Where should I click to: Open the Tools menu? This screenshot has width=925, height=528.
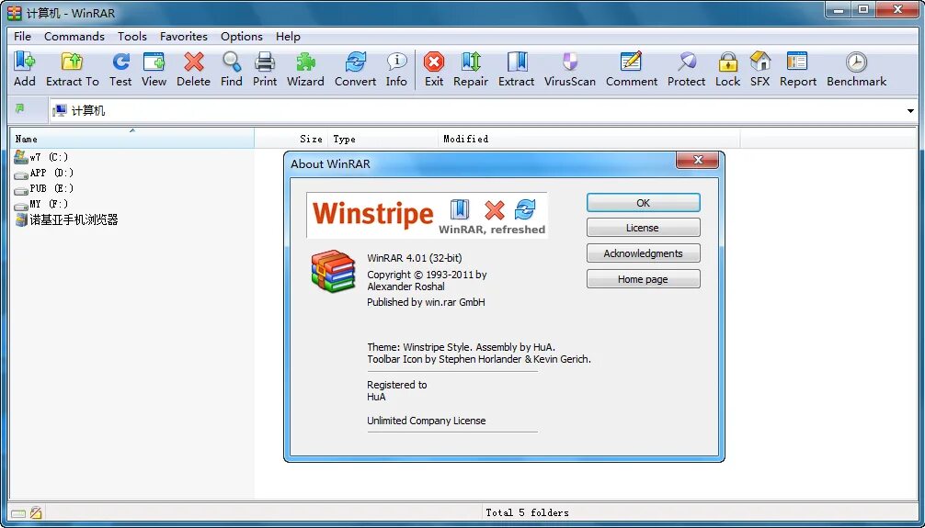click(x=132, y=36)
